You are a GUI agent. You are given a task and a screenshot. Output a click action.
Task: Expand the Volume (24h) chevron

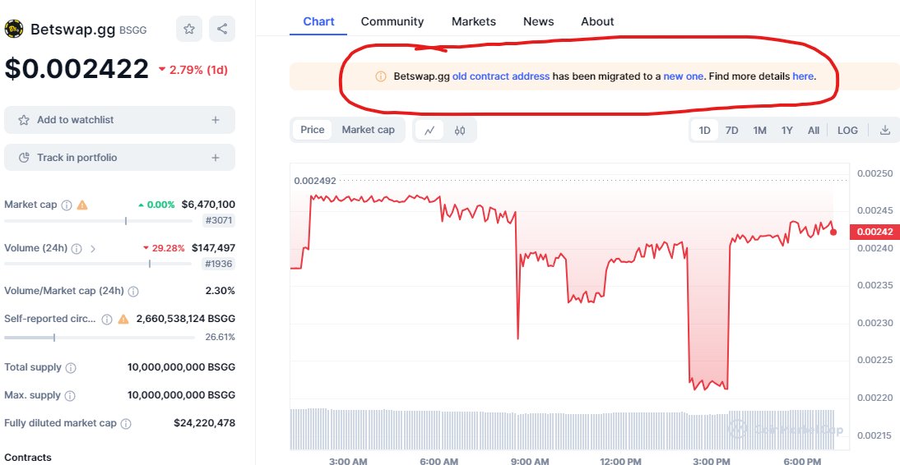pos(93,249)
